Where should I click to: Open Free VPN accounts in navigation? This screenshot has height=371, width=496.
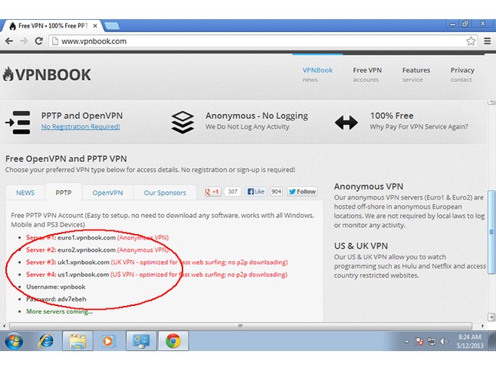[366, 74]
